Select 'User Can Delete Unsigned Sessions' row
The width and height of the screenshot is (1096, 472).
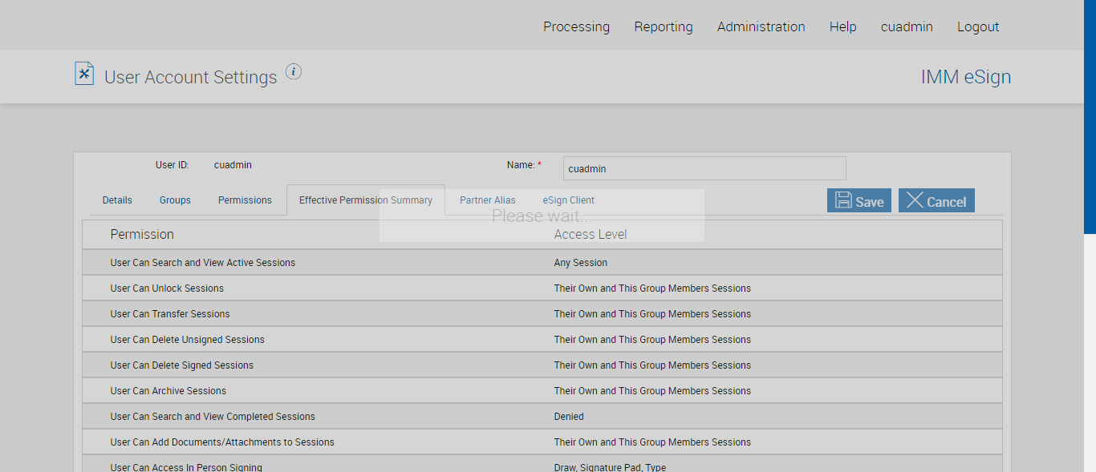[x=542, y=339]
